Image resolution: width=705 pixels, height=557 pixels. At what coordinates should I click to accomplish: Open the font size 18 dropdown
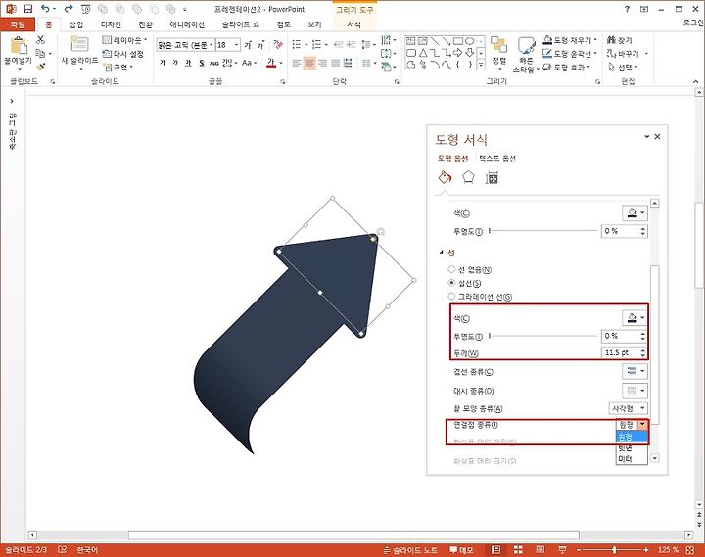237,45
